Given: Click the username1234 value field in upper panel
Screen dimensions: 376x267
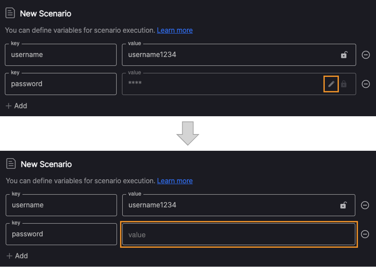Looking at the screenshot, I should coord(239,55).
